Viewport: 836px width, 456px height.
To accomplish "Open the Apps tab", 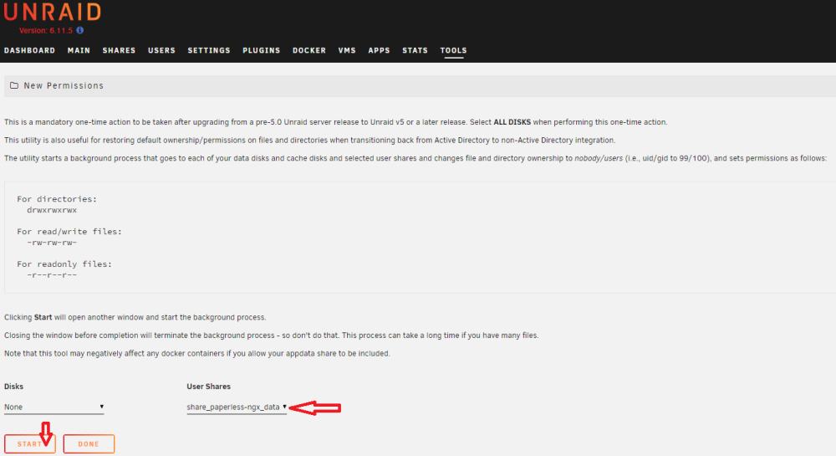I will pos(379,50).
